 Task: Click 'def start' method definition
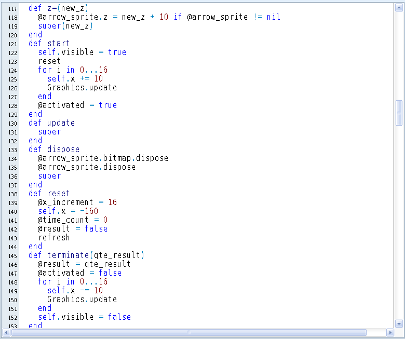point(49,44)
